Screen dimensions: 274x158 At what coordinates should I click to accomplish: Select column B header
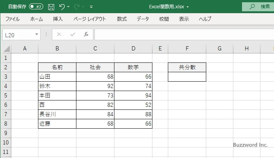pyautogui.click(x=57, y=49)
